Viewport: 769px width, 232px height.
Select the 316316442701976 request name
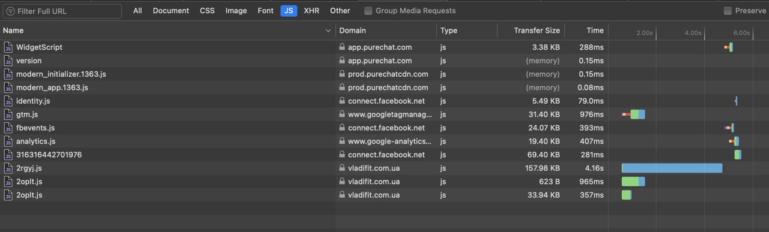(x=49, y=155)
